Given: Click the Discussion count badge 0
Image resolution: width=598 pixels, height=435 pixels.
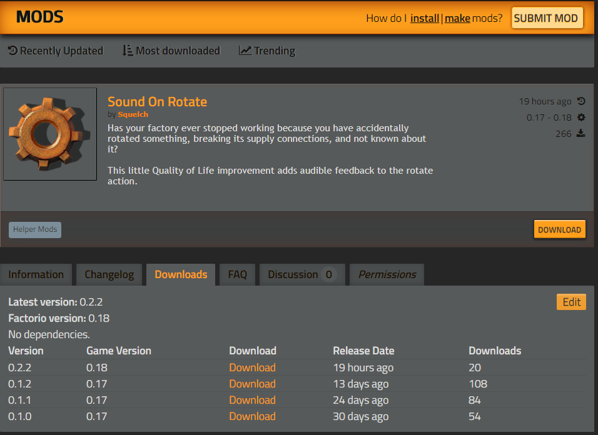Looking at the screenshot, I should coord(329,274).
